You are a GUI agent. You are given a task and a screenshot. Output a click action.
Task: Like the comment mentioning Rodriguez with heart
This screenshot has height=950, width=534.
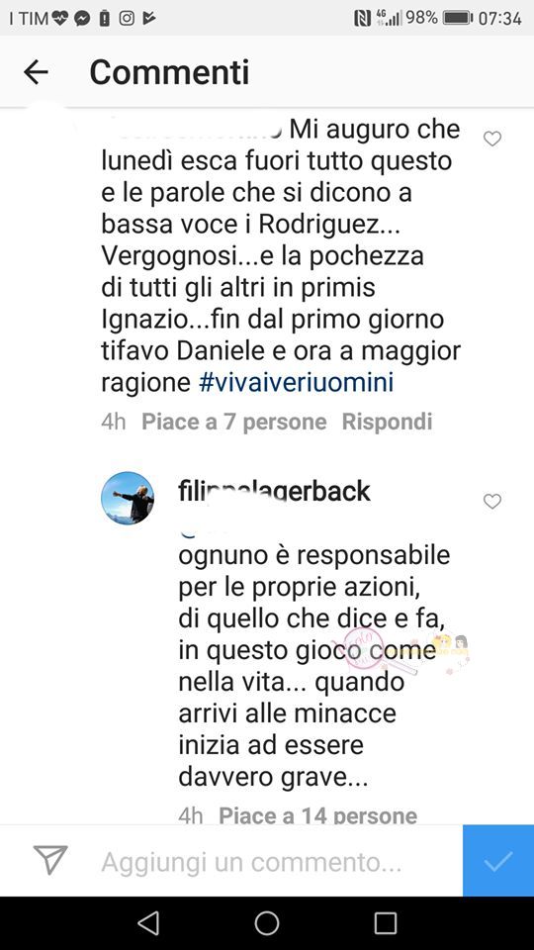(492, 140)
